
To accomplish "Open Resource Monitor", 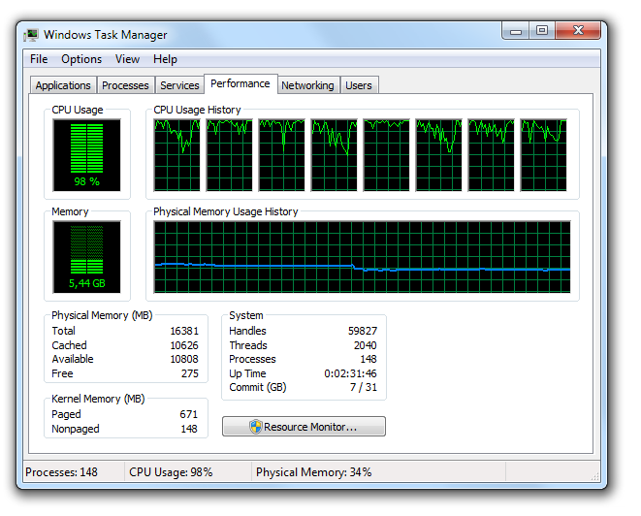I will pyautogui.click(x=304, y=427).
